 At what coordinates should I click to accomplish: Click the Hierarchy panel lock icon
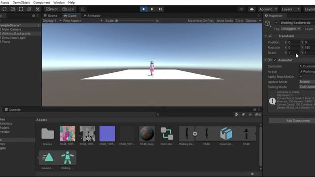tap(33, 15)
